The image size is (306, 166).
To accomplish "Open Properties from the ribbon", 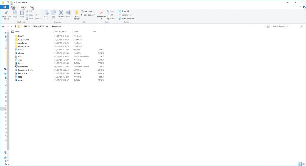I will point(101,14).
